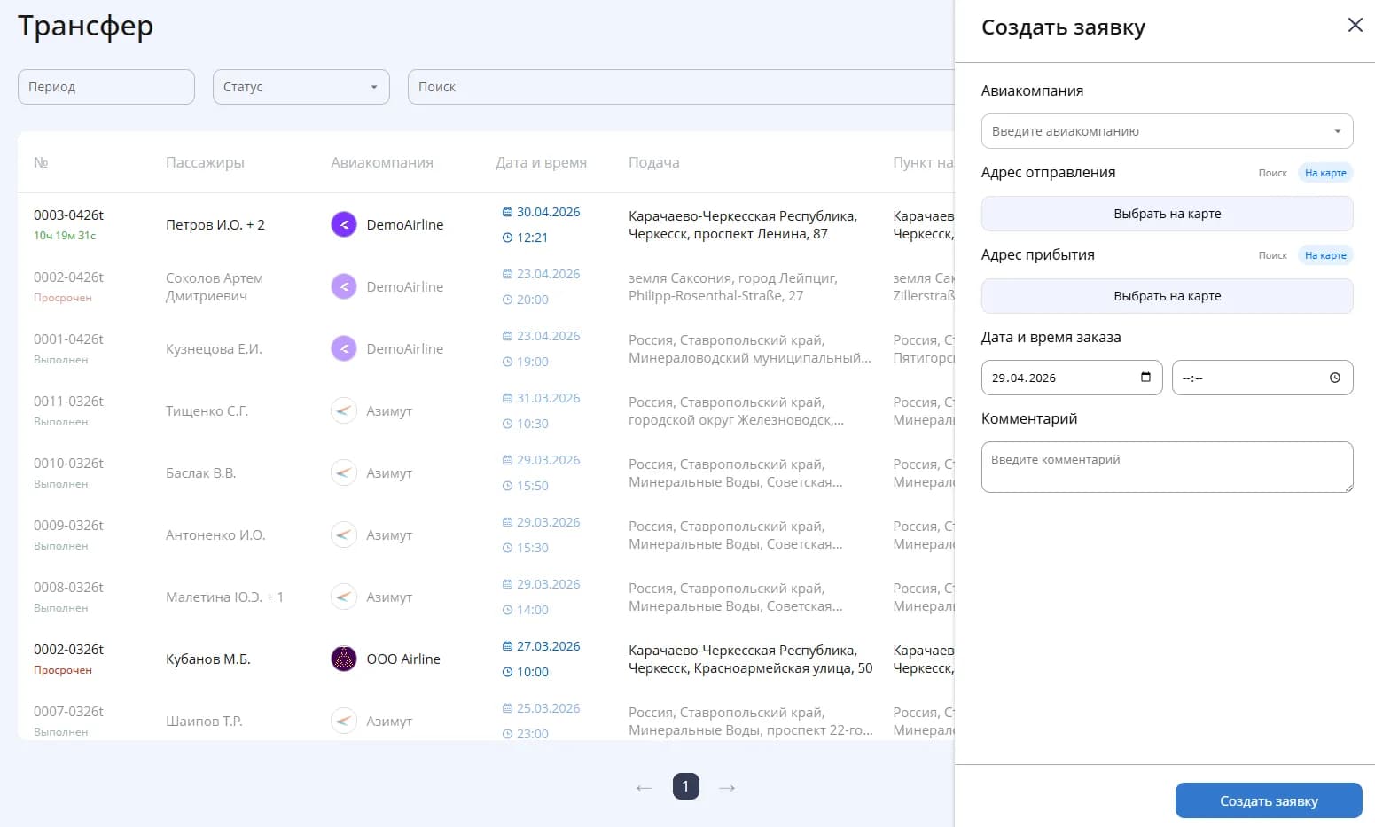Click DemoAirline logo in Соколов Артем row
Image resolution: width=1375 pixels, height=827 pixels.
[x=344, y=286]
